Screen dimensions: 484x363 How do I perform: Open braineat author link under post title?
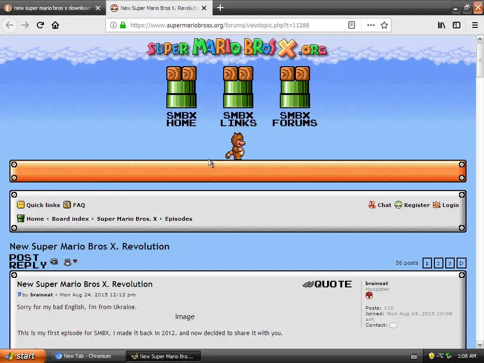(x=42, y=294)
